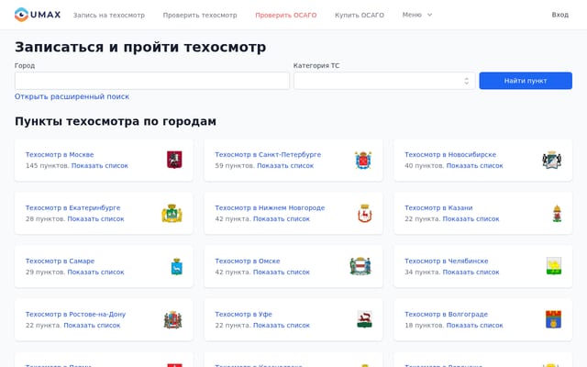Show list for Нижний Новгород card
Image resolution: width=587 pixels, height=367 pixels.
[x=282, y=218]
